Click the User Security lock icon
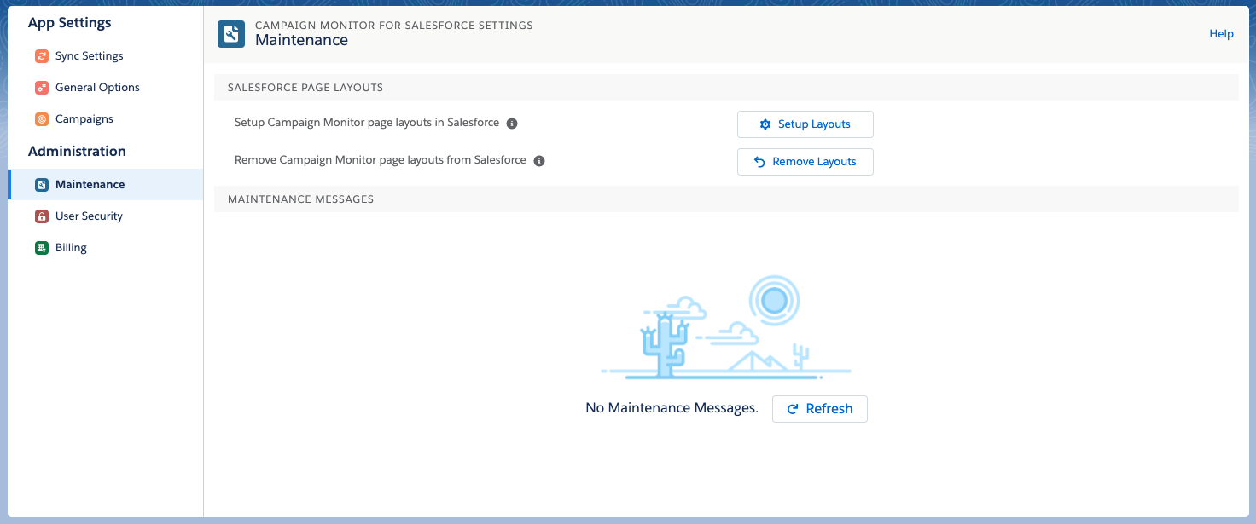The width and height of the screenshot is (1256, 524). 42,216
